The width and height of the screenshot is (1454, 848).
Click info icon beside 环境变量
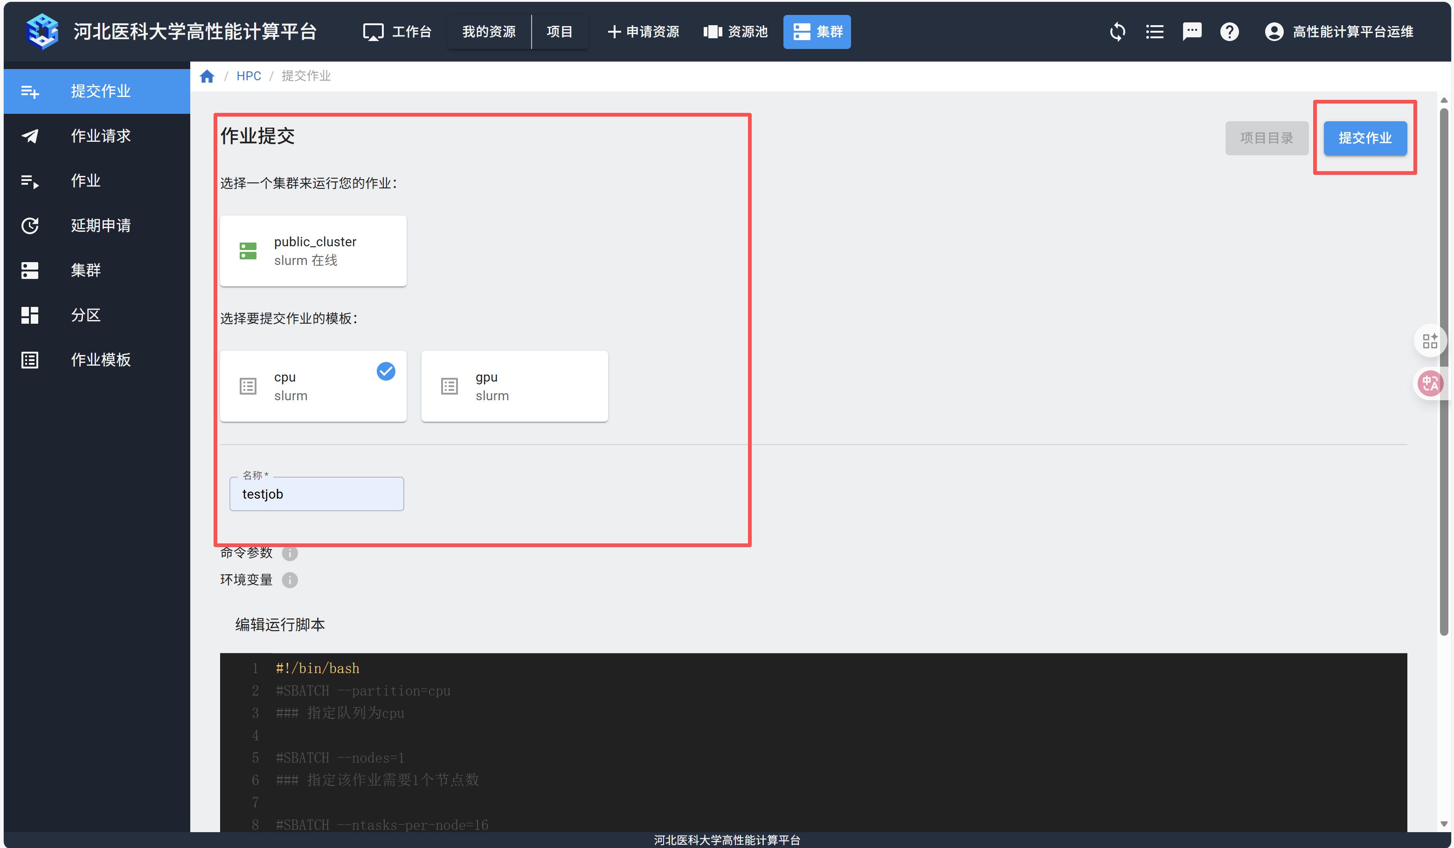coord(290,580)
